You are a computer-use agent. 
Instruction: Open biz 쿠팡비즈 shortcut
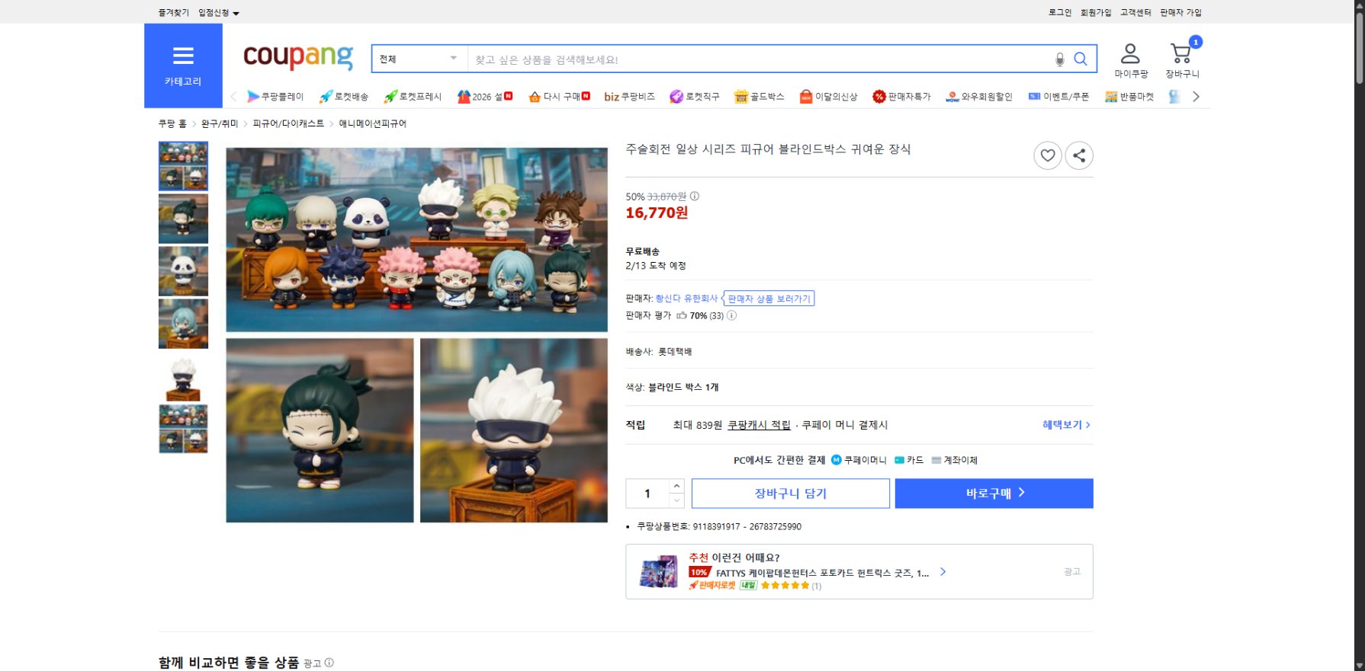pos(629,97)
